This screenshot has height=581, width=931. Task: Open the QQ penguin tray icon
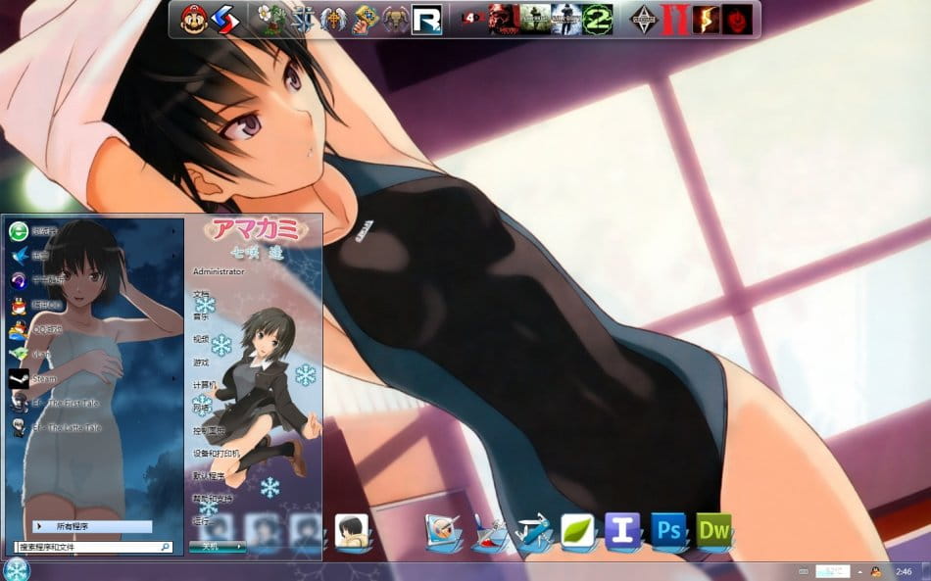876,571
